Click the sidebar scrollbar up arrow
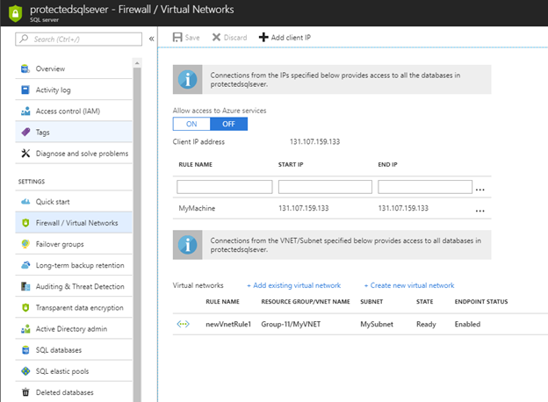548x402 pixels. click(x=137, y=63)
